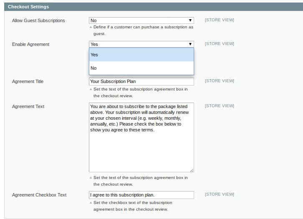The height and width of the screenshot is (219, 303).
Task: Click into the Agreement Title input field
Action: [141, 82]
